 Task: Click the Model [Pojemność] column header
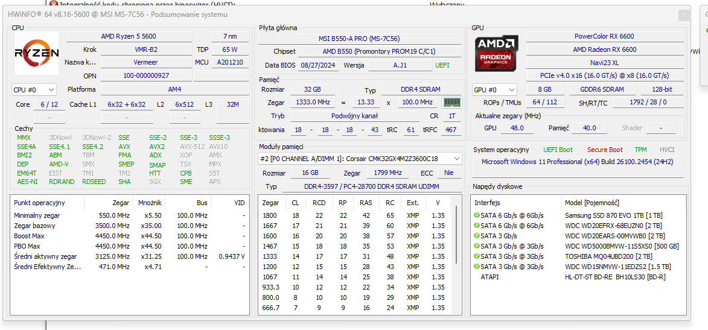(623, 203)
